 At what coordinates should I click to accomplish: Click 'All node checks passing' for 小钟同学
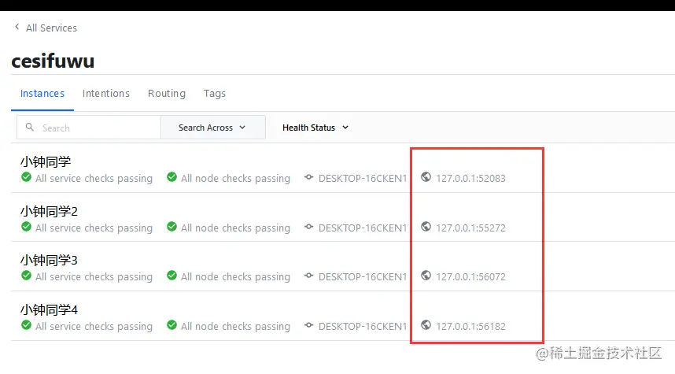click(x=235, y=179)
